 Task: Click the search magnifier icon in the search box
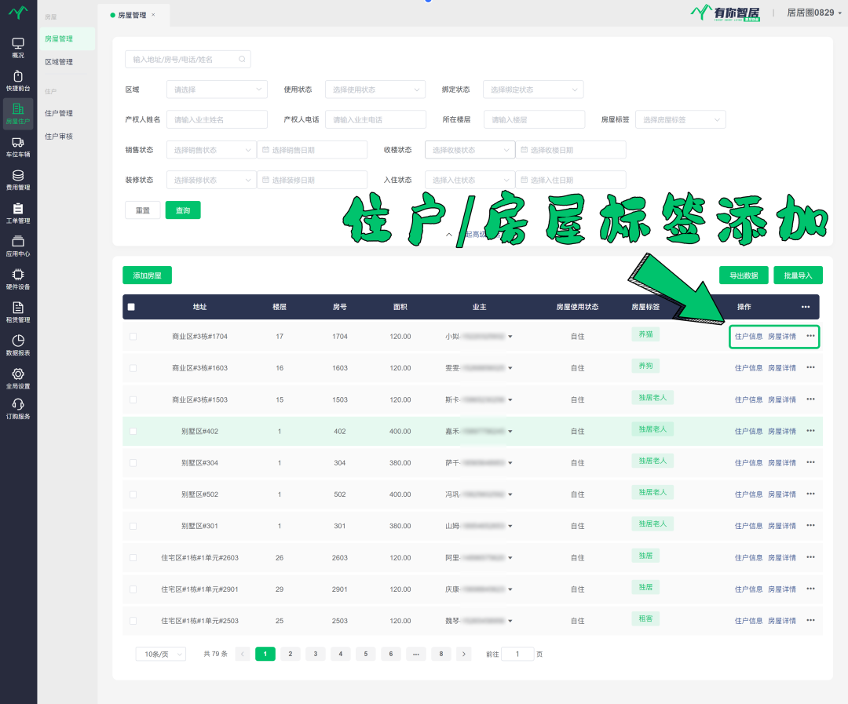coord(243,59)
